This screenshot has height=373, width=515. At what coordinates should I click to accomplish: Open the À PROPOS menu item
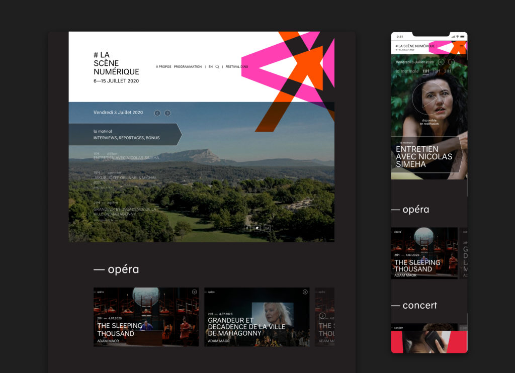tap(163, 67)
